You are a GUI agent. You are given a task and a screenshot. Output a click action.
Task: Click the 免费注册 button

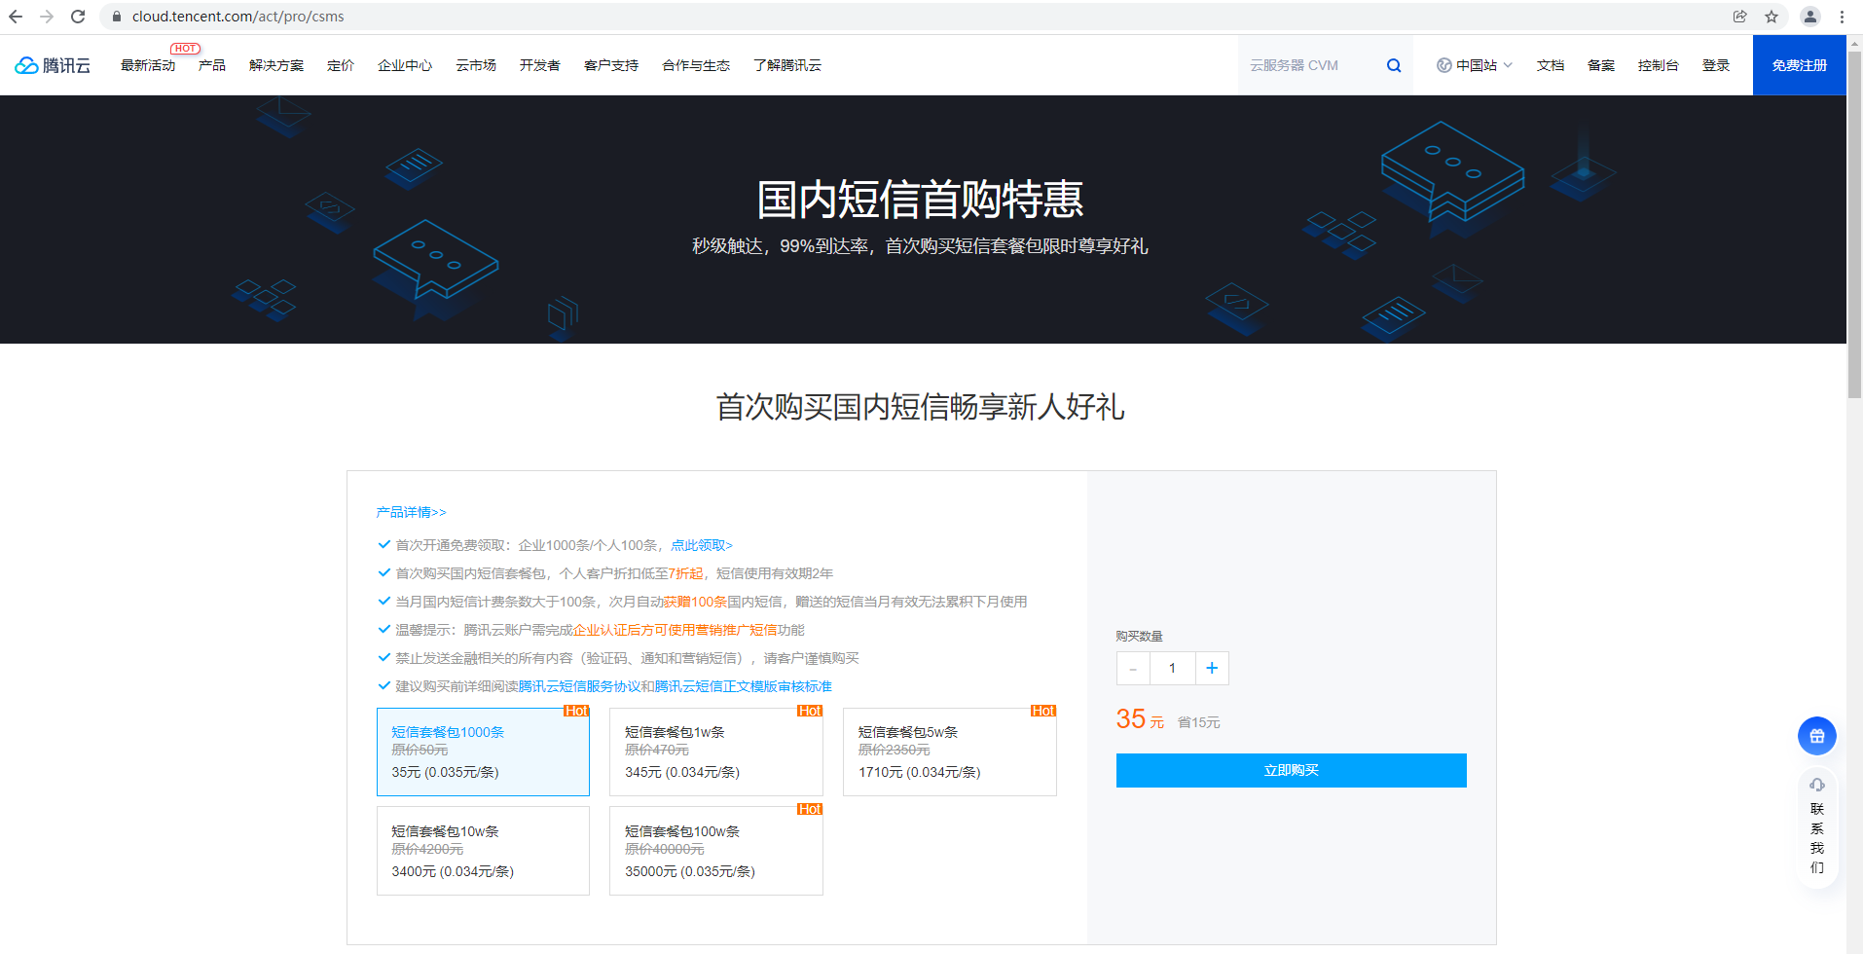[x=1800, y=65]
